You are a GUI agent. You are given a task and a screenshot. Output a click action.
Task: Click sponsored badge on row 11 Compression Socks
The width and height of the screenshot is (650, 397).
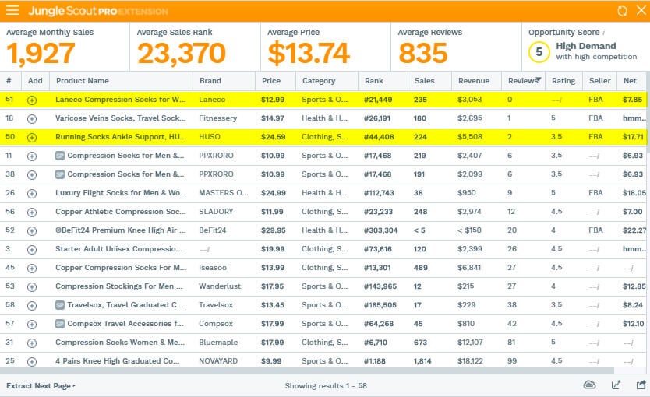[x=60, y=156]
